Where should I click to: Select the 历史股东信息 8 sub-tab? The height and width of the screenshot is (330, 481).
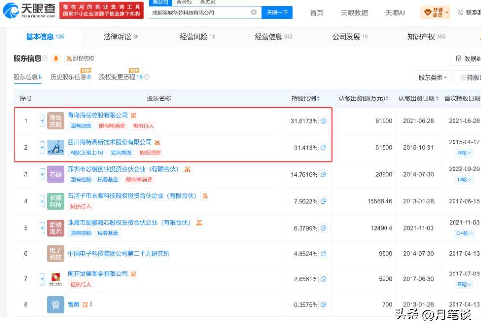pyautogui.click(x=70, y=77)
